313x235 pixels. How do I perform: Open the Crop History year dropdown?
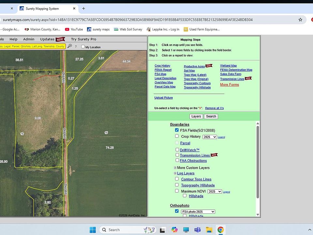point(210,137)
